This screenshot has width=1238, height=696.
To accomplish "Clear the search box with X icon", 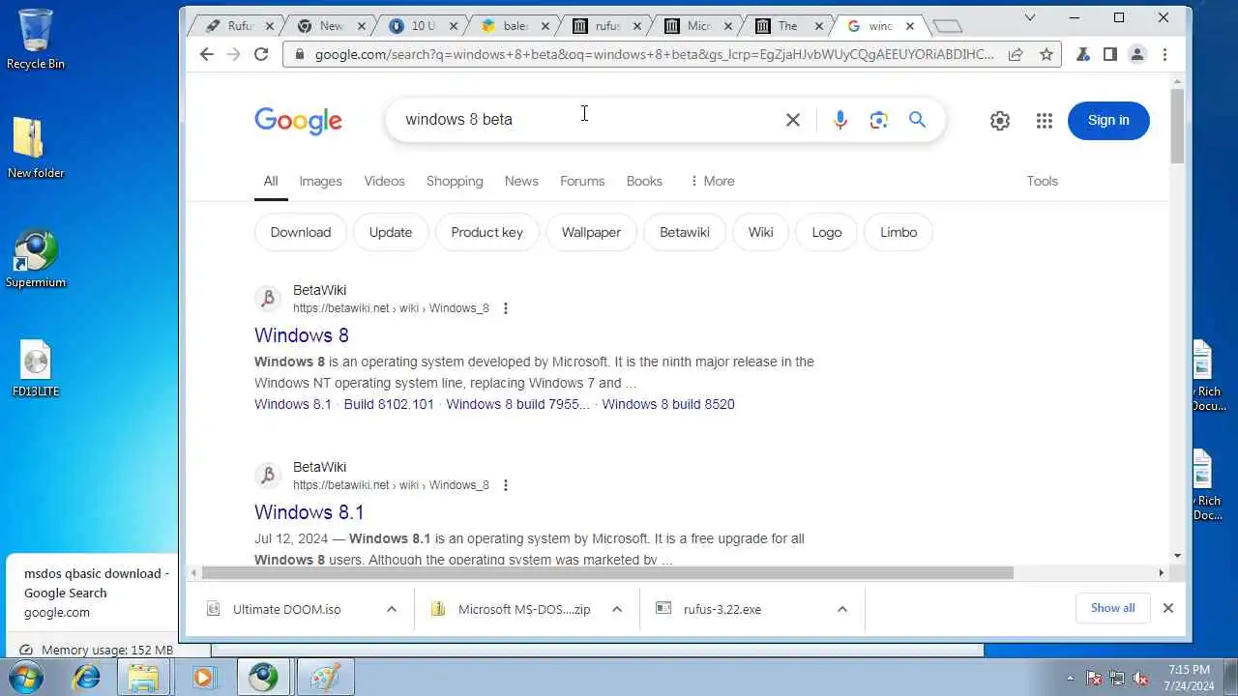I will [793, 120].
